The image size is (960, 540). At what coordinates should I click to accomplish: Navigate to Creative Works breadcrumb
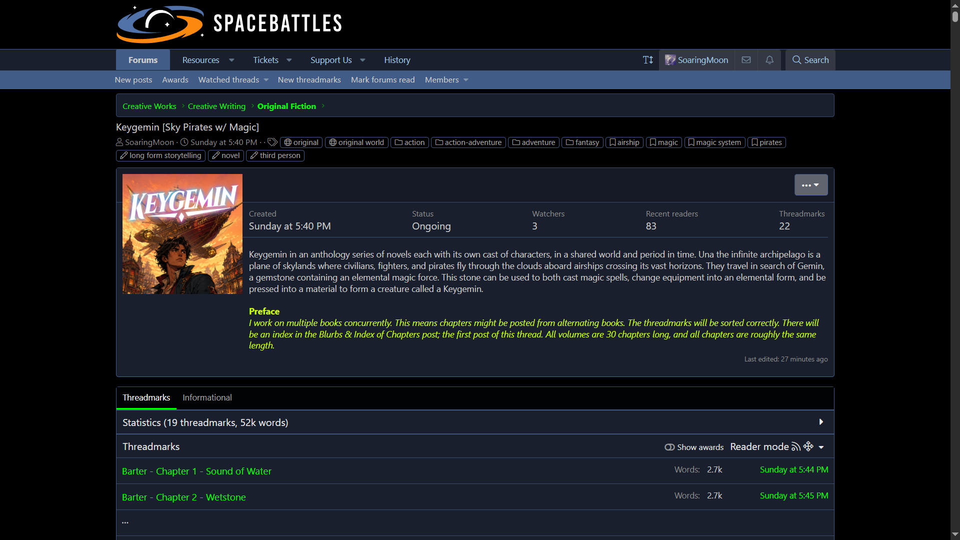[x=149, y=106]
